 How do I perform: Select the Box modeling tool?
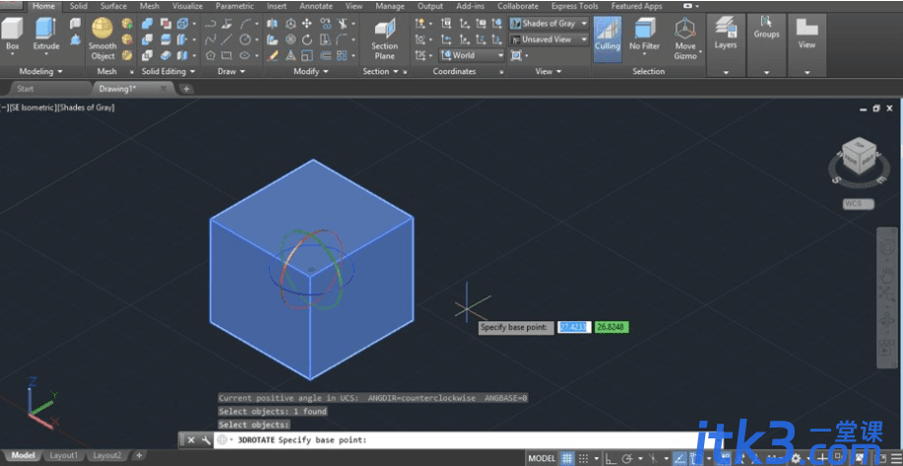tap(12, 34)
